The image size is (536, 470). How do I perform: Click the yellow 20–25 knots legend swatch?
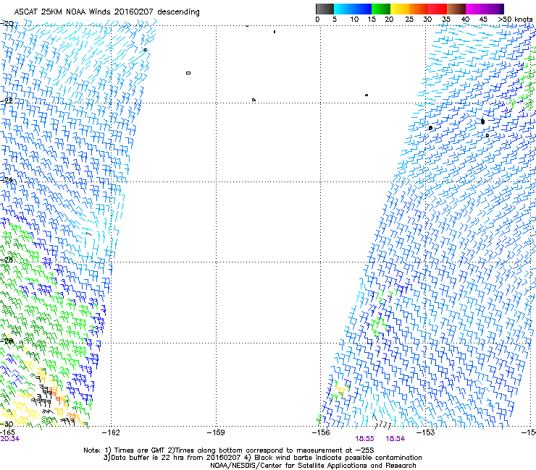[400, 9]
